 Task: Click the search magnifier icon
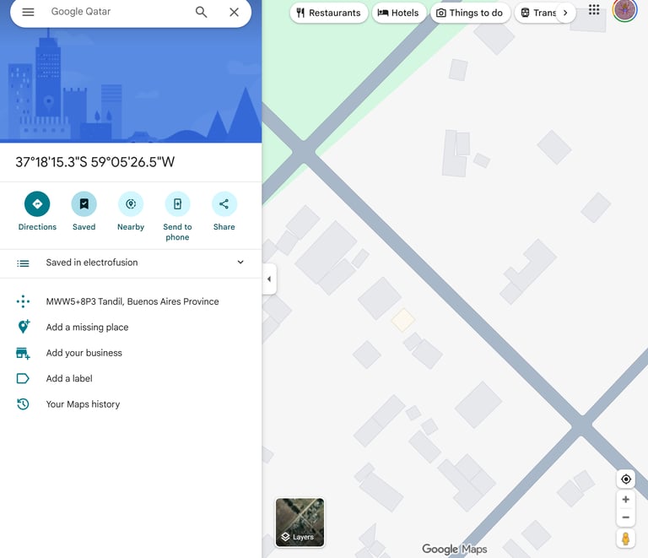pyautogui.click(x=202, y=12)
